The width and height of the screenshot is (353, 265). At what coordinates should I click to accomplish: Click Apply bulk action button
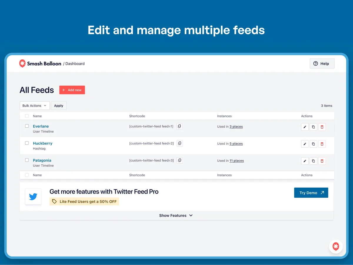[59, 106]
